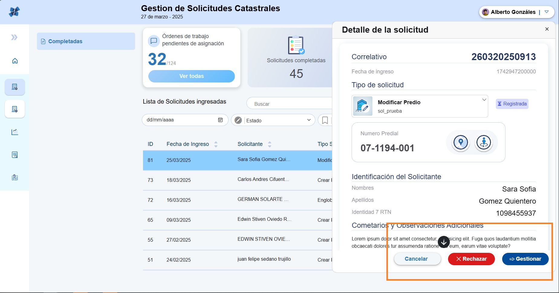
Task: Sort by Fecha de Ingreso column
Action: coord(216,144)
